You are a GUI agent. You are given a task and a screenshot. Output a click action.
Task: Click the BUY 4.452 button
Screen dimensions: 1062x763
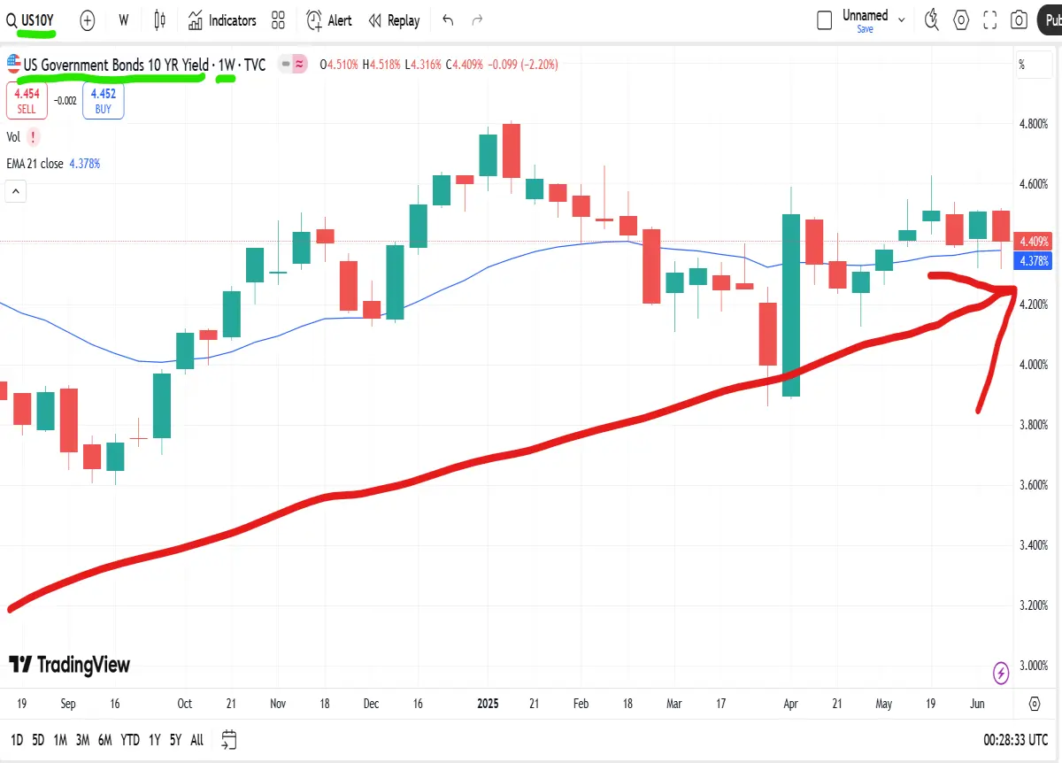pos(104,100)
